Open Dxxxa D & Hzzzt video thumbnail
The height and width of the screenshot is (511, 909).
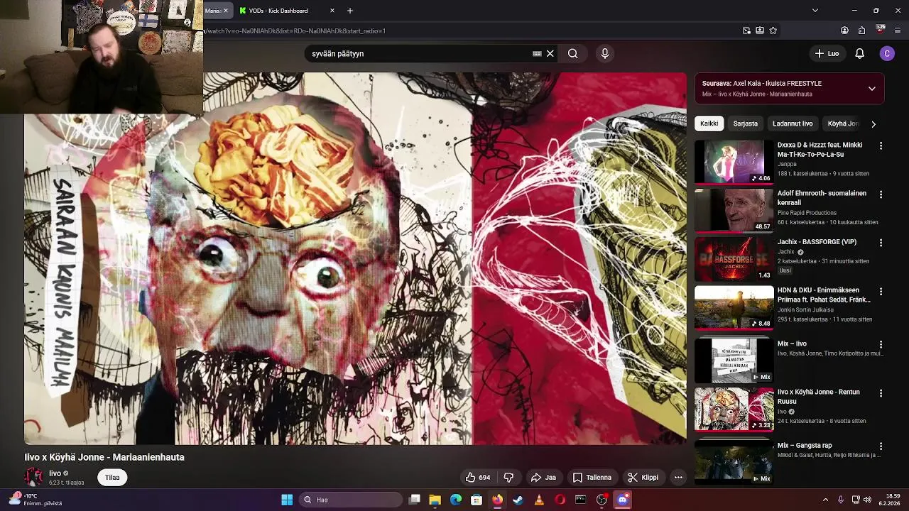[x=734, y=162]
